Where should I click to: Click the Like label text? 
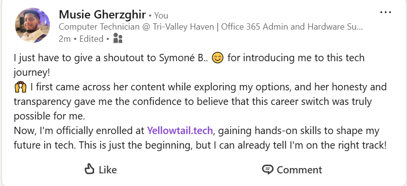click(108, 170)
